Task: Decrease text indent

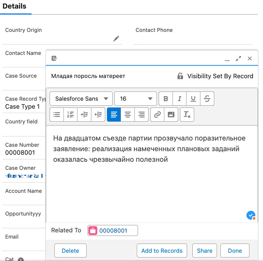Action: (x=98, y=115)
